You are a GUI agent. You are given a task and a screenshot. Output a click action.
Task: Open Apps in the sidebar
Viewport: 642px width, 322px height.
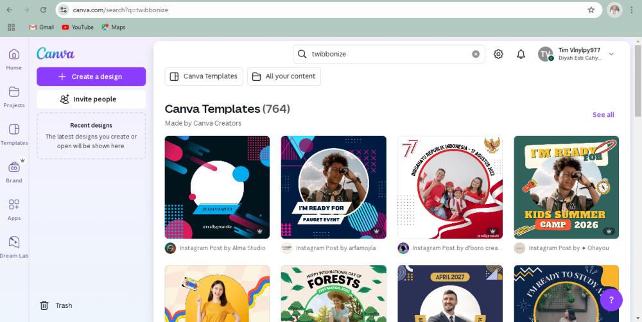[14, 210]
